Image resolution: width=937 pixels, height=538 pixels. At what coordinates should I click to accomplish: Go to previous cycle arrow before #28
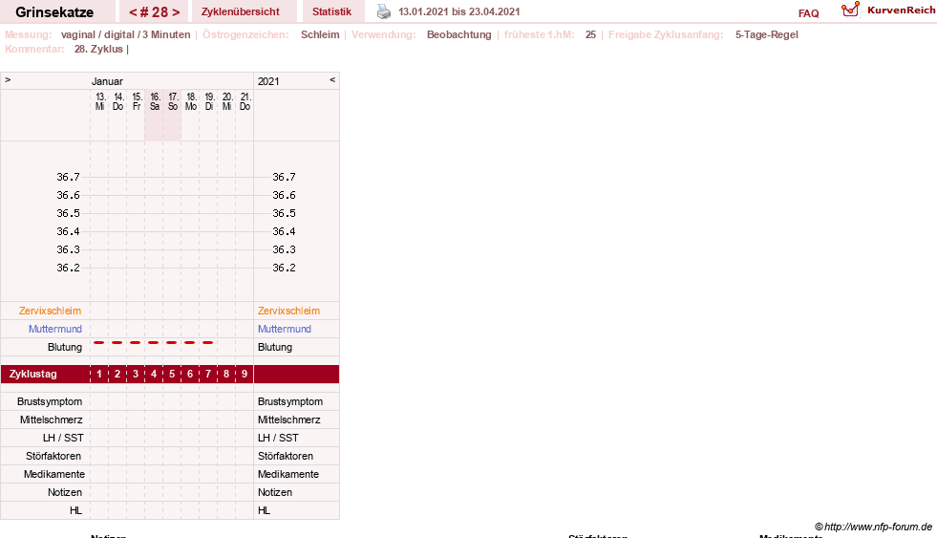pos(134,12)
